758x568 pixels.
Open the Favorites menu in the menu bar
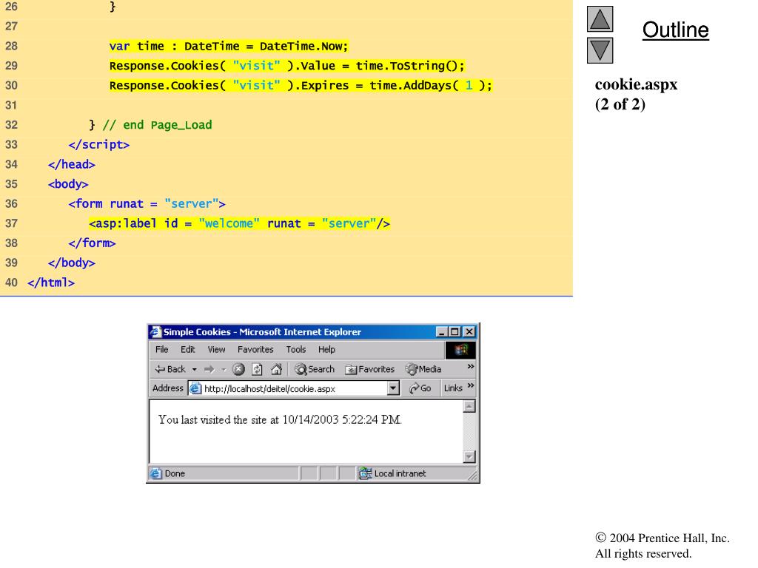tap(255, 349)
